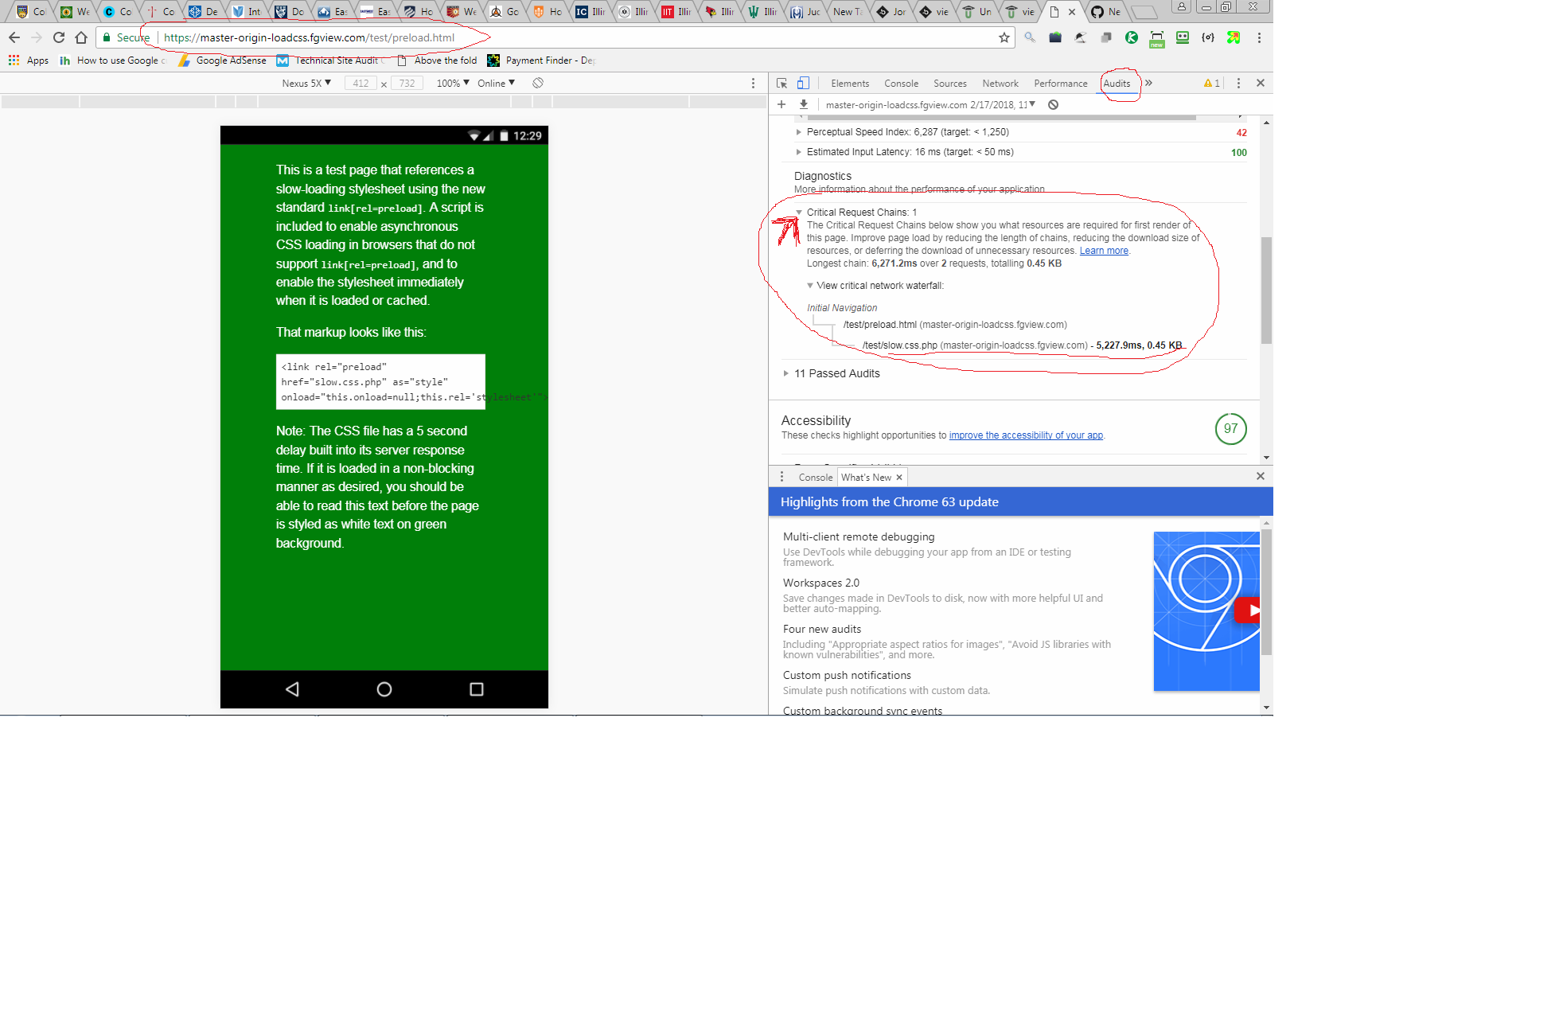The image size is (1563, 1022).
Task: Select the inspect element tool in DevTools
Action: pyautogui.click(x=782, y=83)
